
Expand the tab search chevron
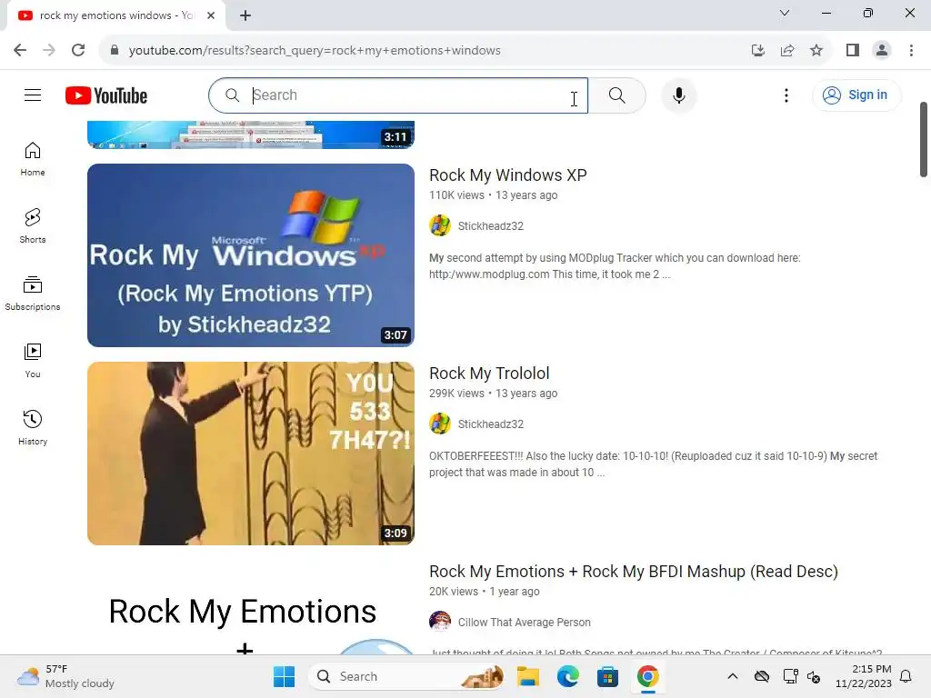785,13
